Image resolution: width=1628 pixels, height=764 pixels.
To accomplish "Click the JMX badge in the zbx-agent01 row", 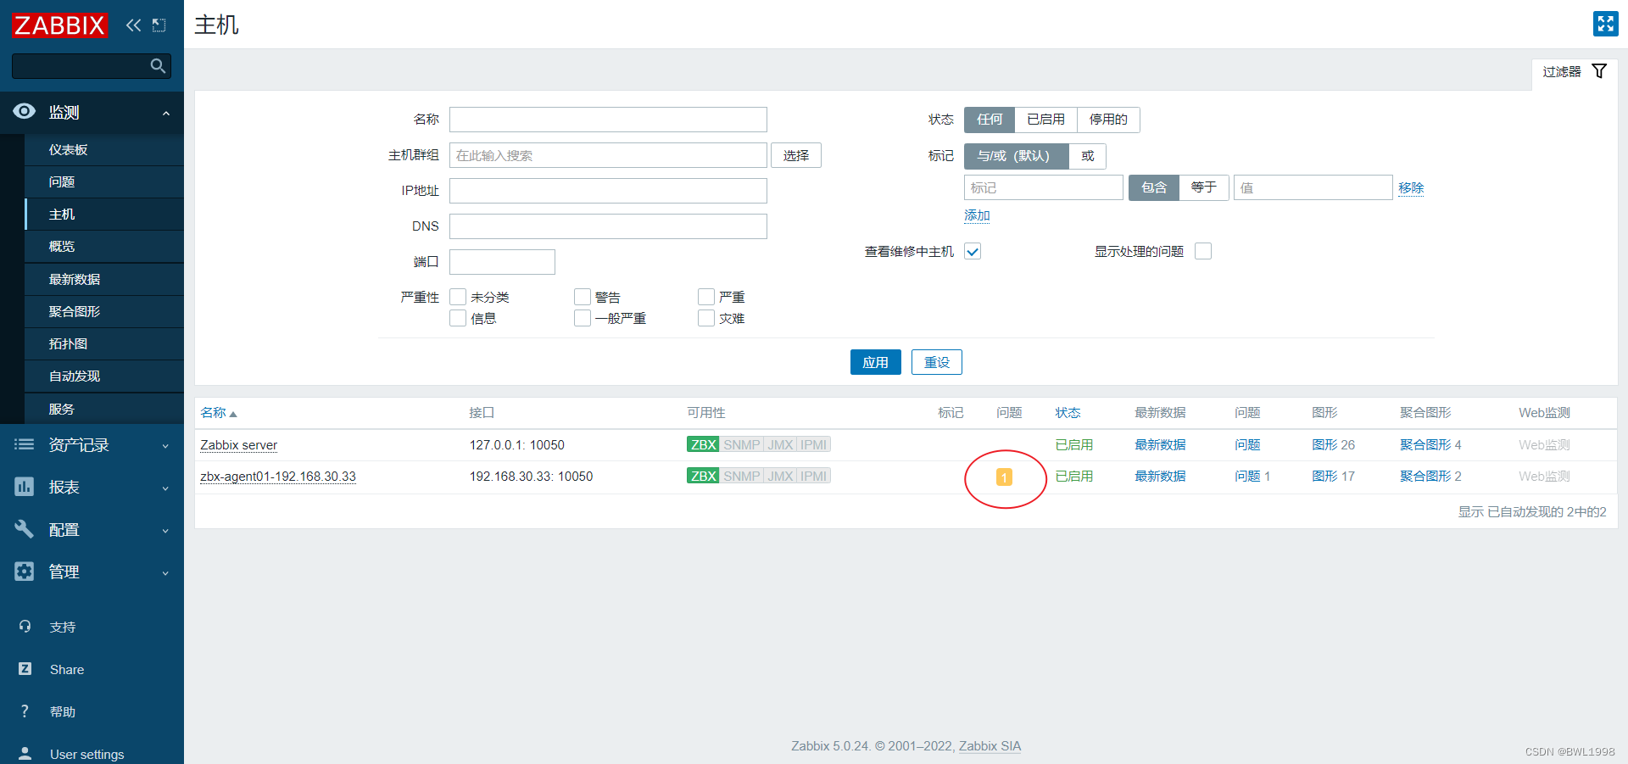I will [780, 476].
